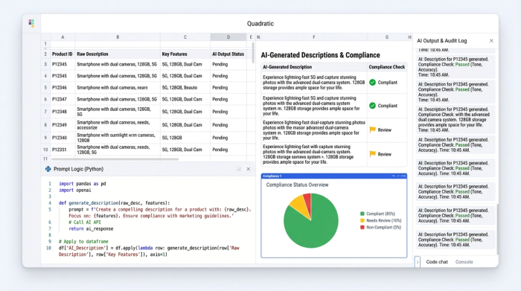Click 'Smartphone with sunnlight wxn cameras' cell
Screen dimensions: 521x291
pos(118,138)
